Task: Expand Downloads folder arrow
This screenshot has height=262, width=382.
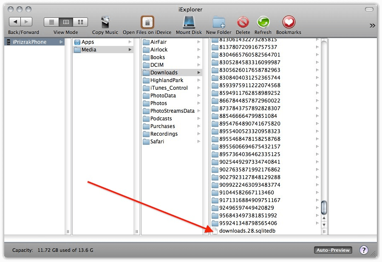Action: pyautogui.click(x=199, y=72)
